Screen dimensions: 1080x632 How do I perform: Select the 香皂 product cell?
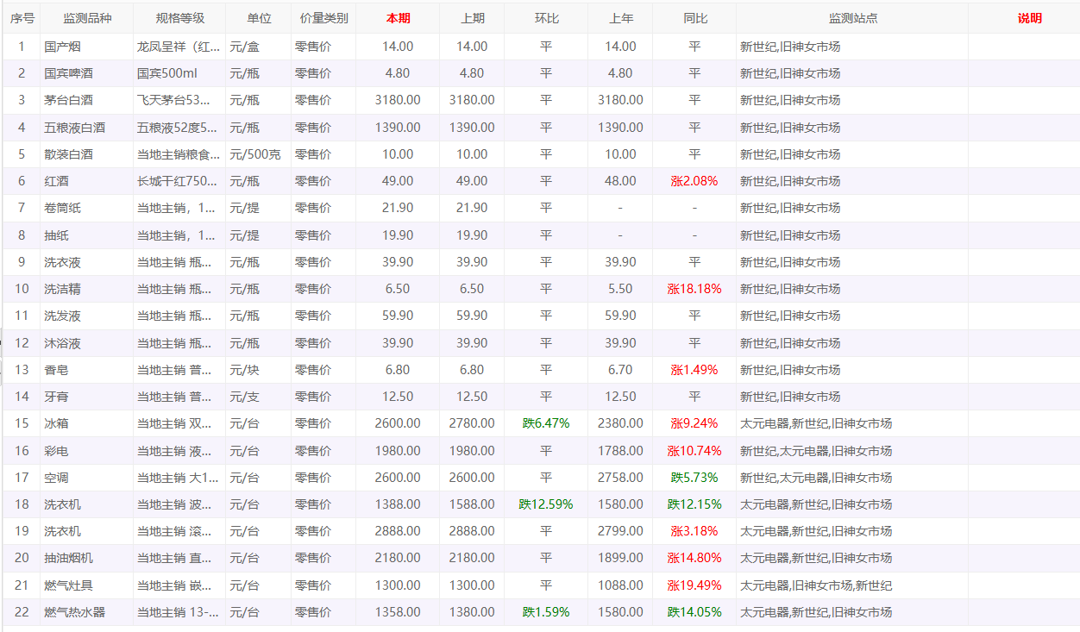click(x=87, y=370)
